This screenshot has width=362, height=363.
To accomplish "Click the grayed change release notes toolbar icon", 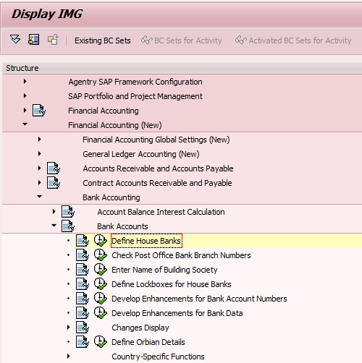I will click(53, 40).
